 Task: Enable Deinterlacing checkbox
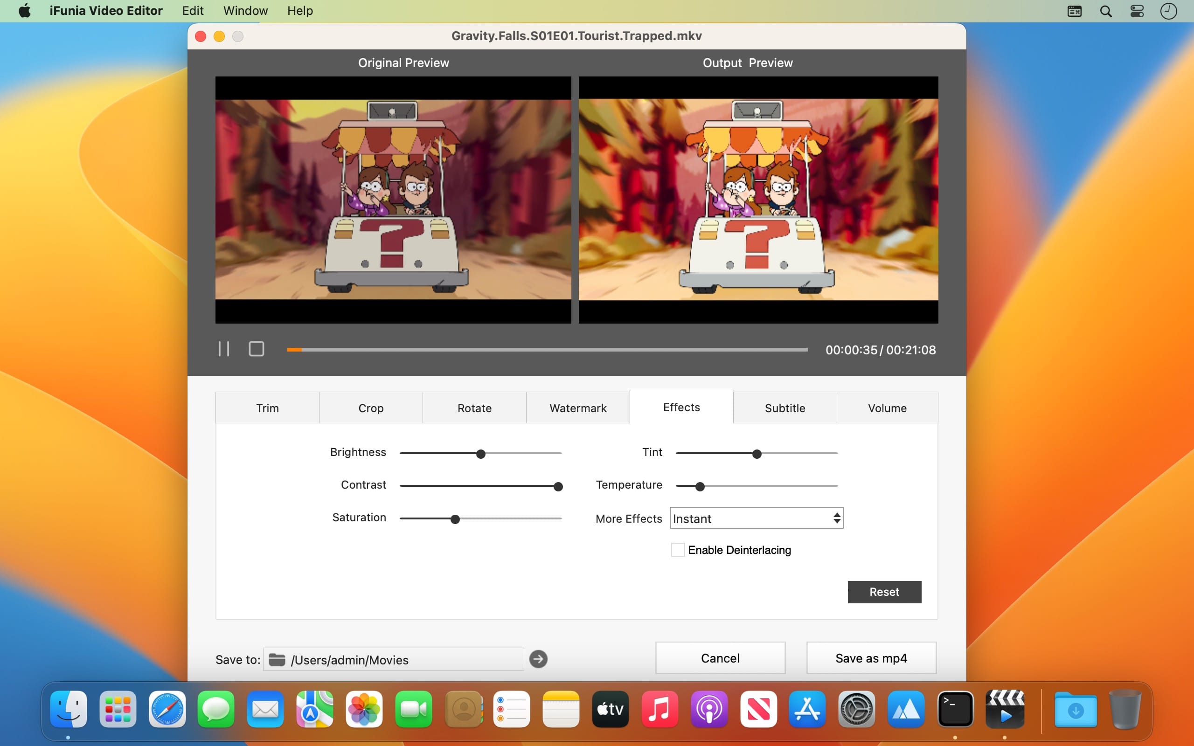click(678, 550)
